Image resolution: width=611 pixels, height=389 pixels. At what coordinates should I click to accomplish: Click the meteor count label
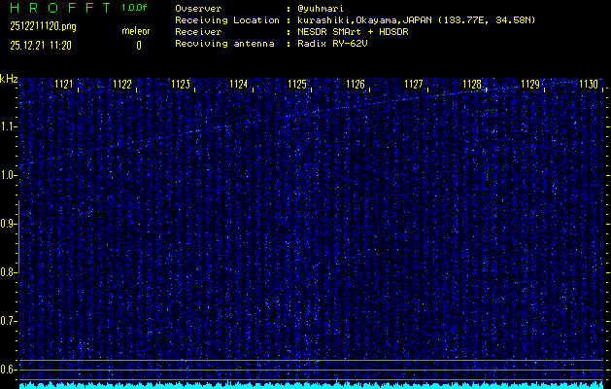click(136, 31)
